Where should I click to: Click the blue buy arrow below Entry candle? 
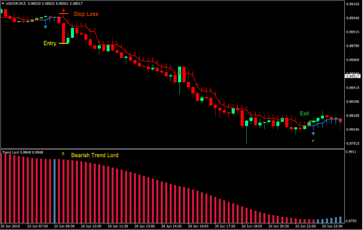tap(45, 27)
